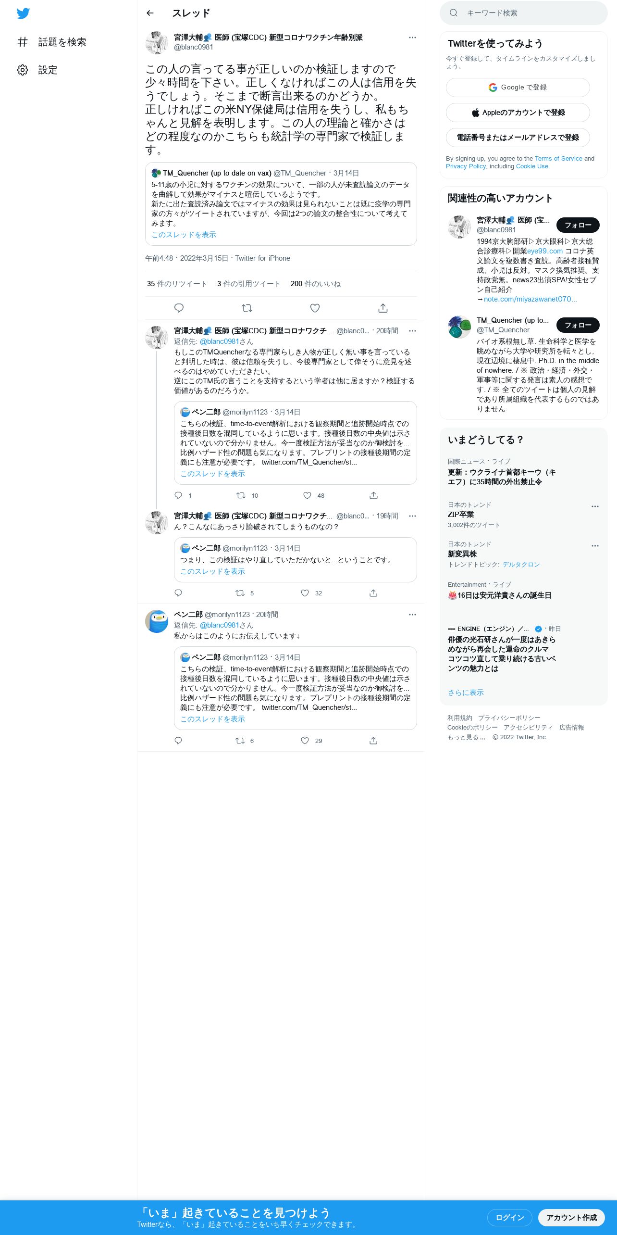Image resolution: width=617 pixels, height=1235 pixels.
Task: Open options for ZIP卒業 trend
Action: (595, 506)
